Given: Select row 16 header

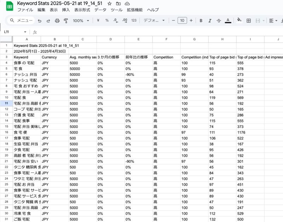Looking at the screenshot, I should [x=6, y=132].
